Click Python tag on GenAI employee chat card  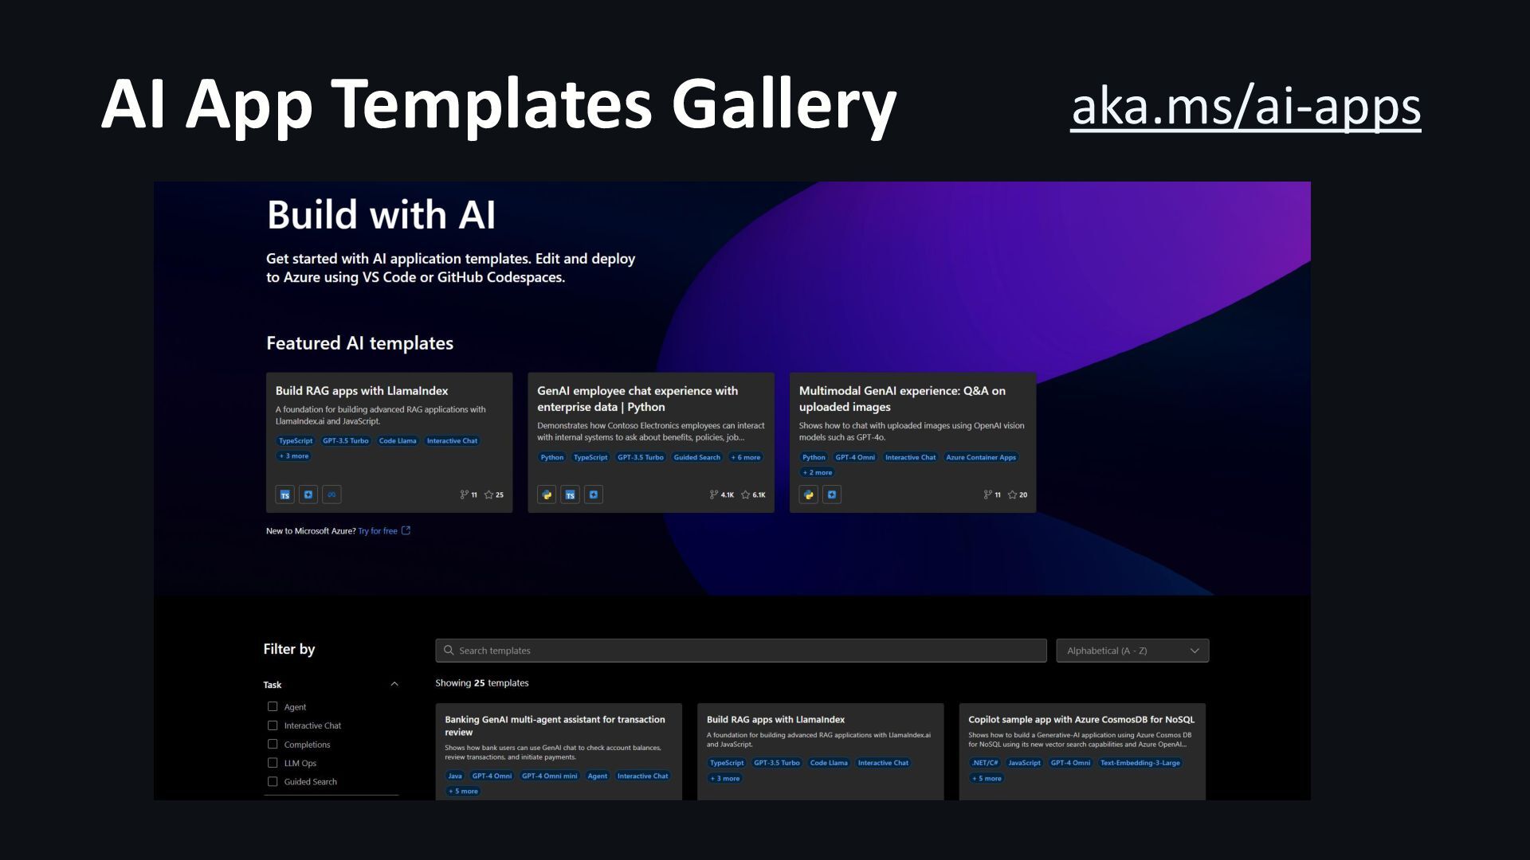tap(552, 457)
